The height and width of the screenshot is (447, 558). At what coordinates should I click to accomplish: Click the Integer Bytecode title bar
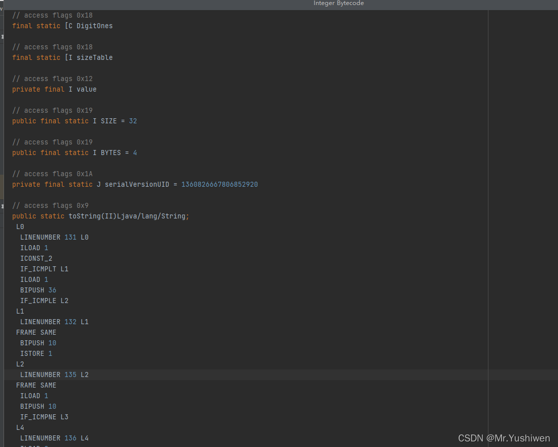click(x=338, y=4)
